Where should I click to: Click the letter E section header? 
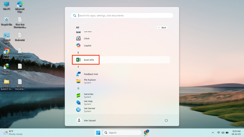[x=78, y=53]
